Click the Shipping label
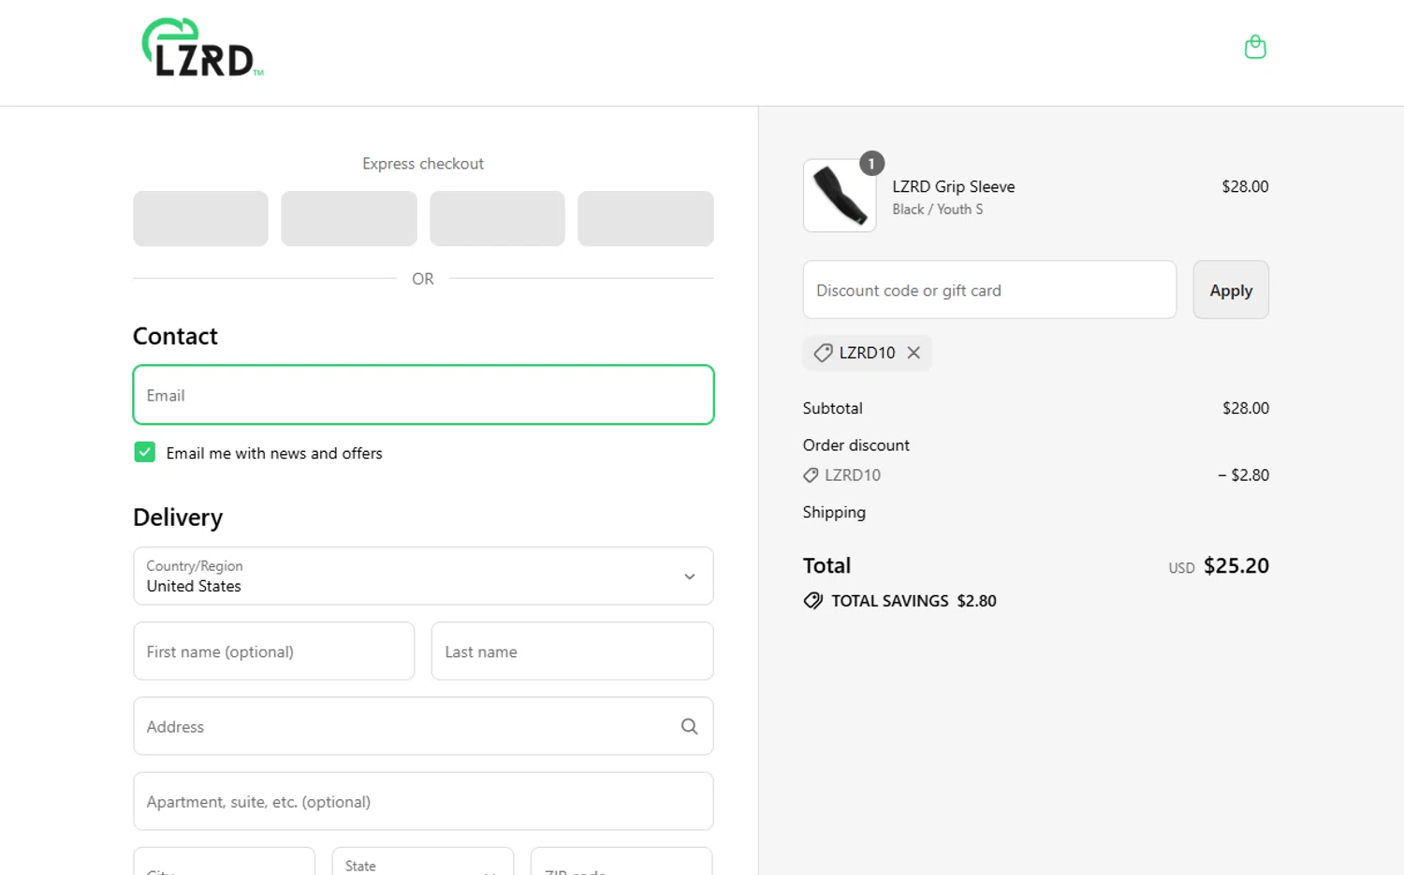The height and width of the screenshot is (875, 1404). [834, 512]
